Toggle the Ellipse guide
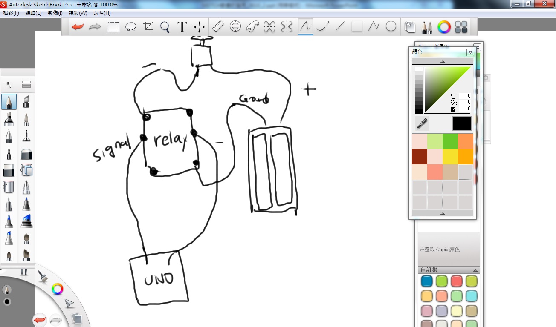This screenshot has width=556, height=327. [235, 27]
